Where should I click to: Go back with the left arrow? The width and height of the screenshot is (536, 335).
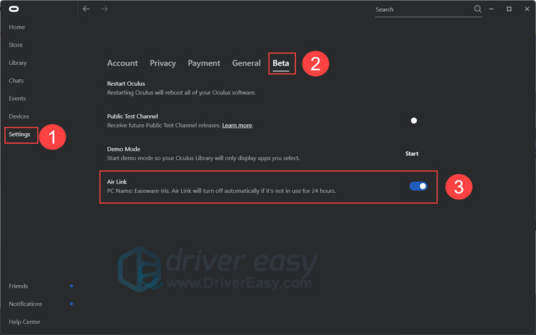(86, 9)
